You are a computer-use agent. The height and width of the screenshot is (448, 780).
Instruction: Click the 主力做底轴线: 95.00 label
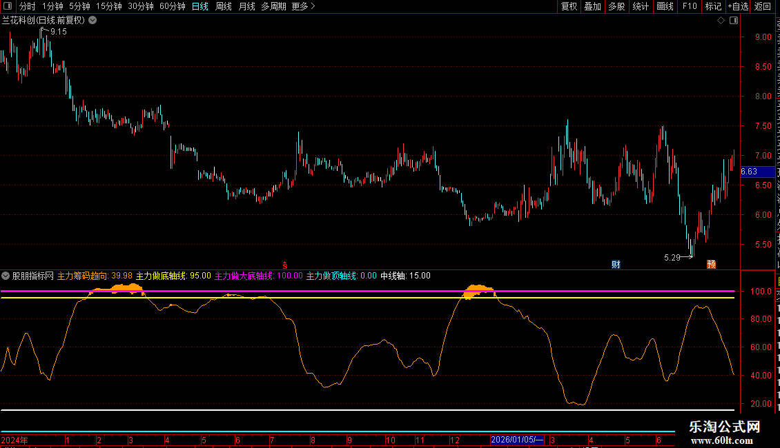coord(173,276)
